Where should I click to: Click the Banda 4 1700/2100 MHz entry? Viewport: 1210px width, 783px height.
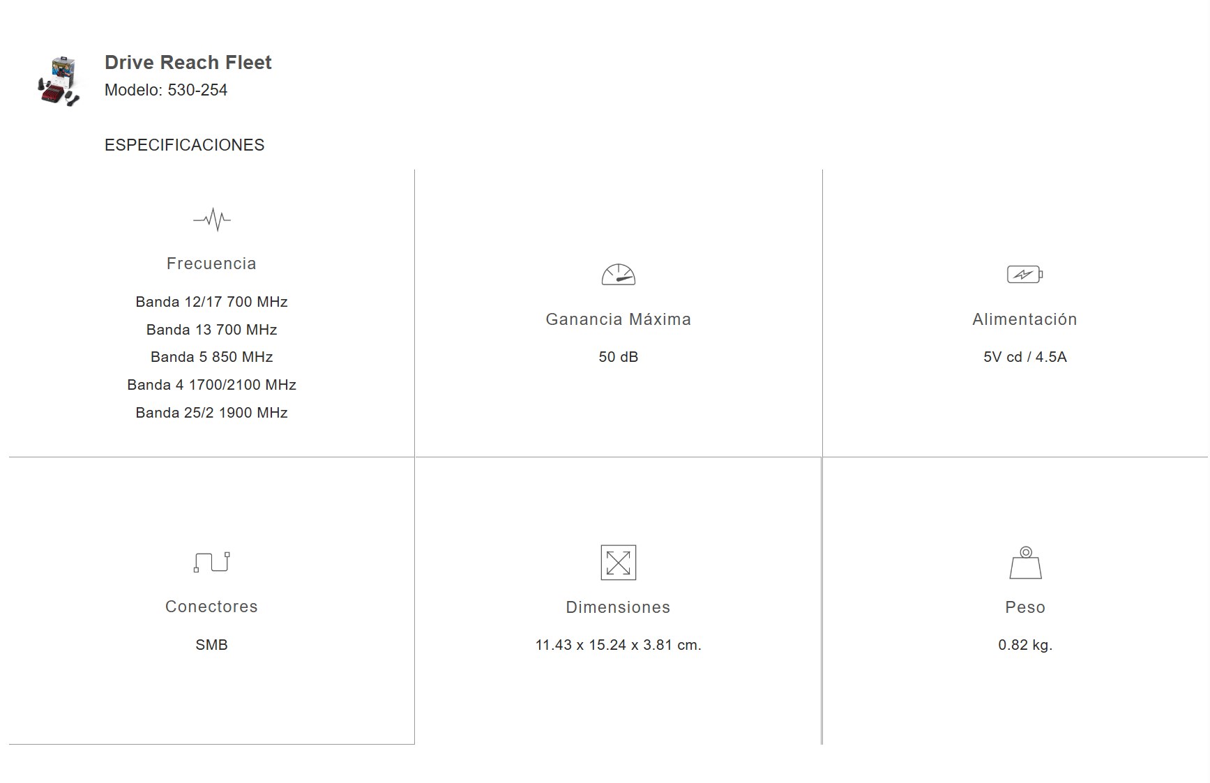(x=211, y=385)
